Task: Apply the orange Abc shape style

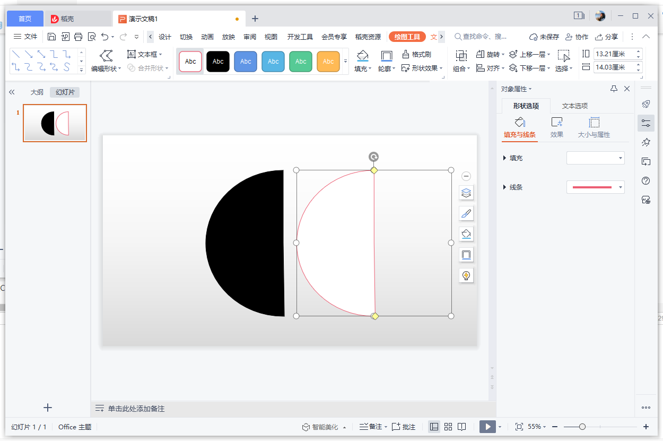Action: coord(328,62)
